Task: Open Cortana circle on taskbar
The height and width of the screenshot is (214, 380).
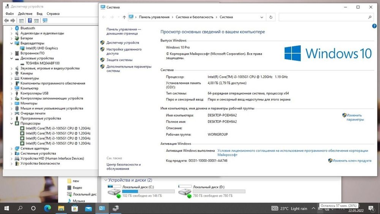Action: pyautogui.click(x=33, y=208)
